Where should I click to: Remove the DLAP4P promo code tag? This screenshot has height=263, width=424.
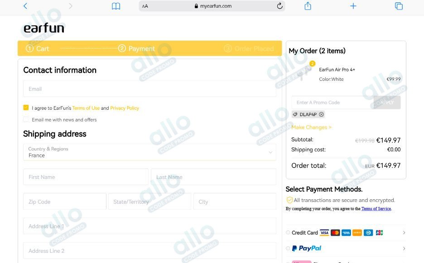[321, 114]
